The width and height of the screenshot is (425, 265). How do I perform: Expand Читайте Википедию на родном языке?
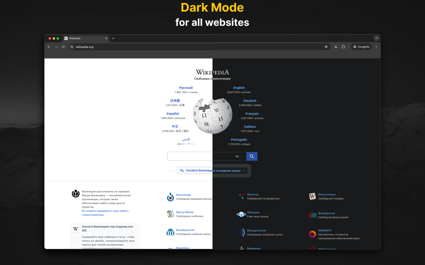(x=212, y=170)
